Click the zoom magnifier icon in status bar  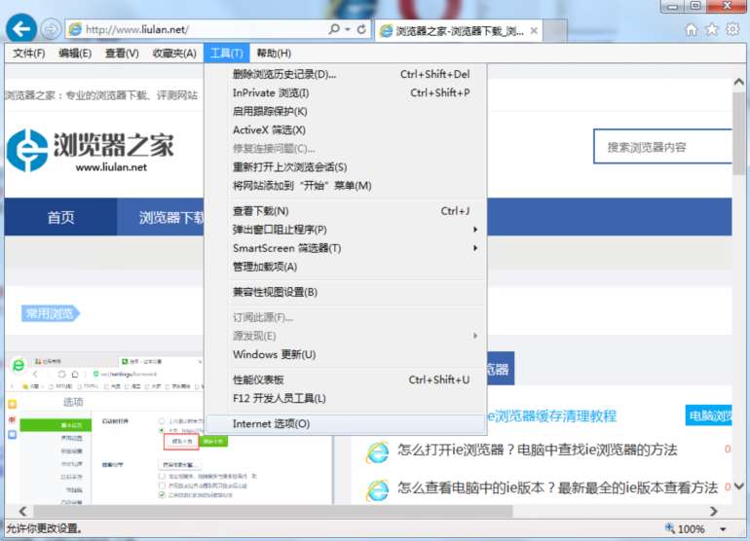click(x=670, y=528)
